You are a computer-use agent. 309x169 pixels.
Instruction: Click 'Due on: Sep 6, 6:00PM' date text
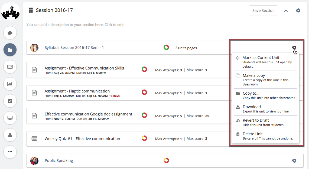(91, 73)
